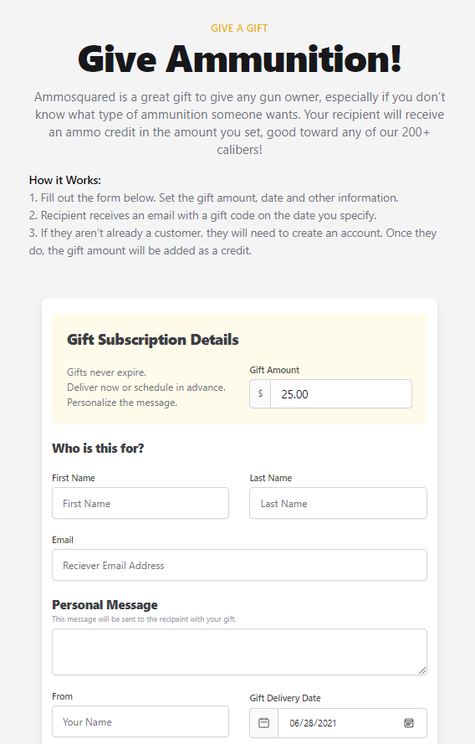
Task: Click the Gift Delivery Date label
Action: coord(285,698)
